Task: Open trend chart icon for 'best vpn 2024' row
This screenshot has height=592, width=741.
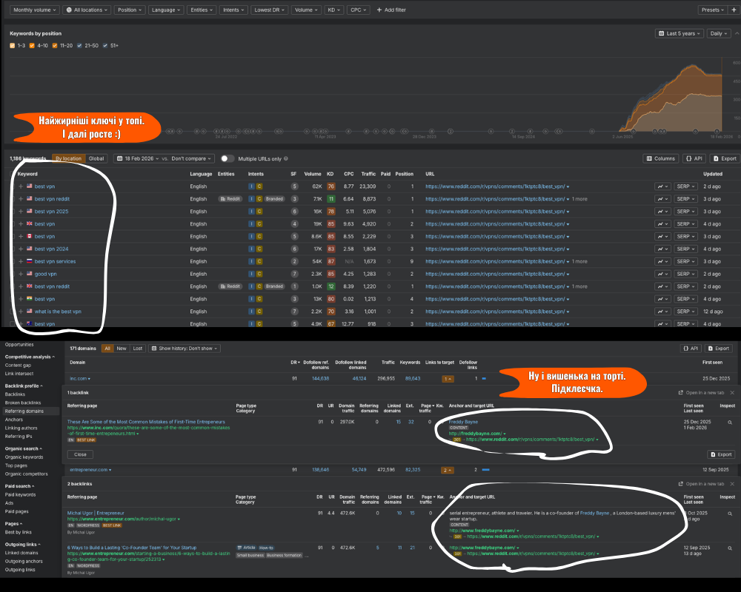Action: tap(662, 249)
